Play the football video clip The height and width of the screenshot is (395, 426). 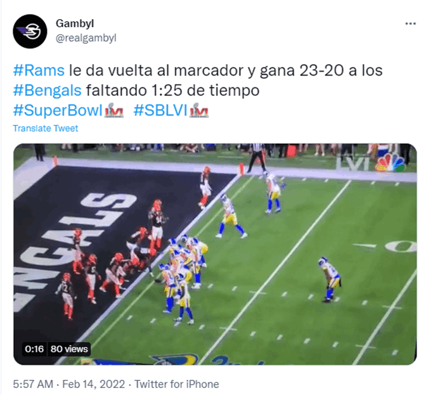(x=215, y=254)
